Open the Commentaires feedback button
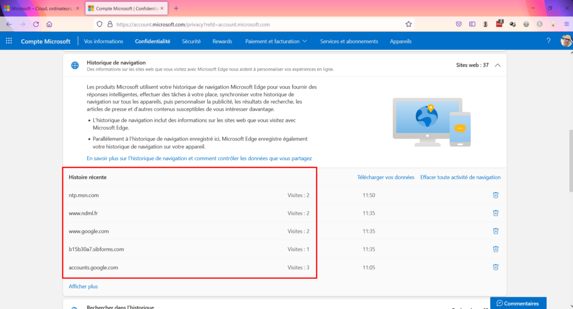This screenshot has width=573, height=309. pos(518,303)
